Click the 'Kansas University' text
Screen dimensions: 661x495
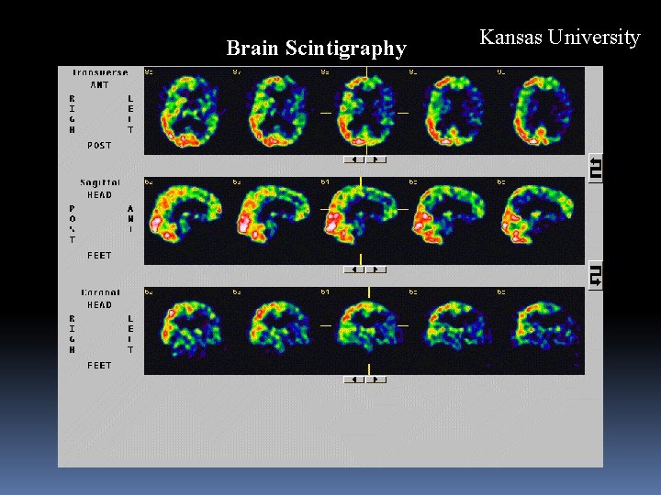(560, 37)
